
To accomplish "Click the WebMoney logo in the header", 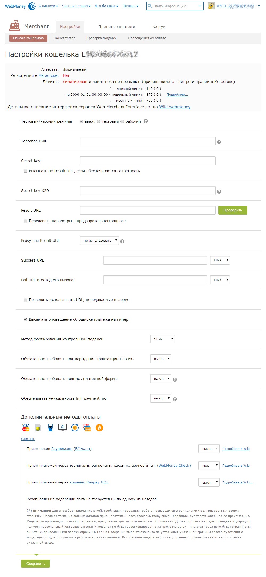I will pos(20,6).
